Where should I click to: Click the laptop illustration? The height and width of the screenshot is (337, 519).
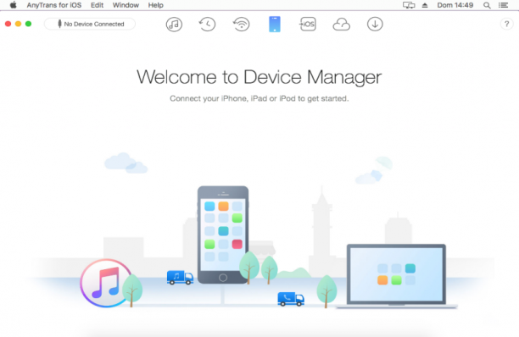click(x=396, y=276)
